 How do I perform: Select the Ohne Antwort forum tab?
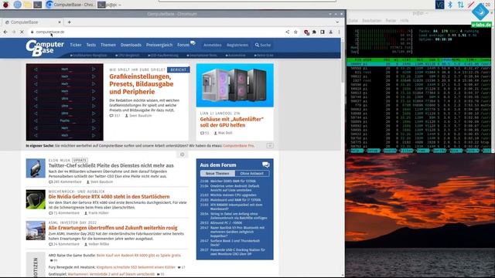[252, 173]
